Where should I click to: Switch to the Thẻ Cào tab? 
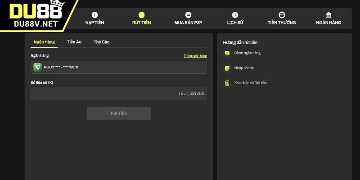101,42
